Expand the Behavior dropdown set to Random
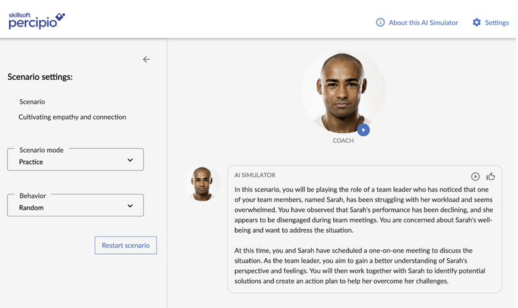Viewport: 518px width, 308px height. [x=75, y=206]
